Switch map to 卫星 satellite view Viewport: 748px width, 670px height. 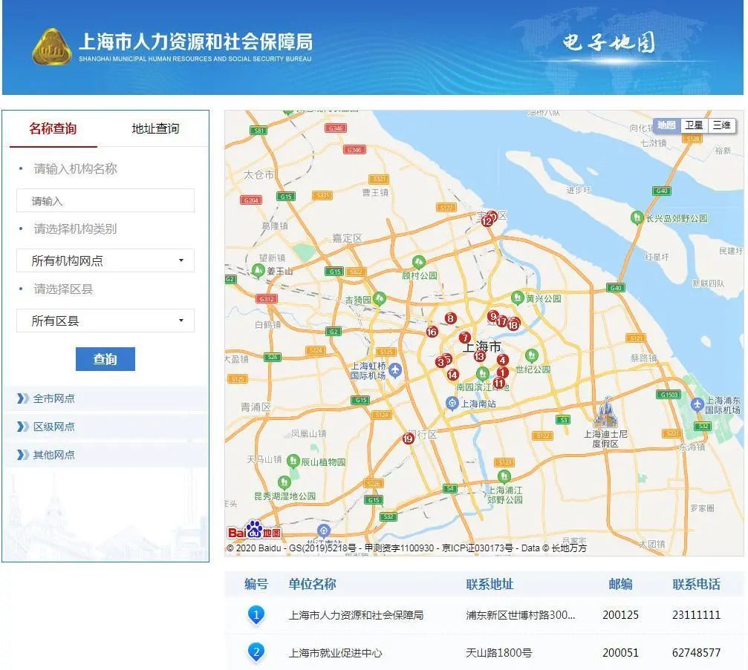694,125
